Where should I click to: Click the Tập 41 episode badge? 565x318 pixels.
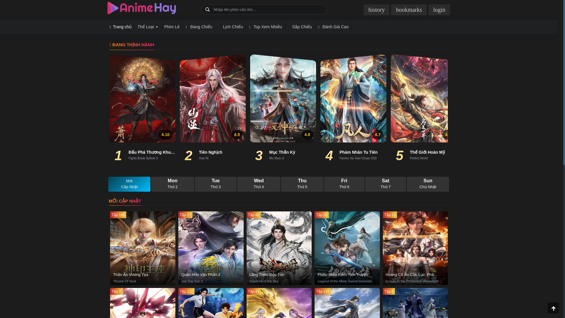coord(253,291)
